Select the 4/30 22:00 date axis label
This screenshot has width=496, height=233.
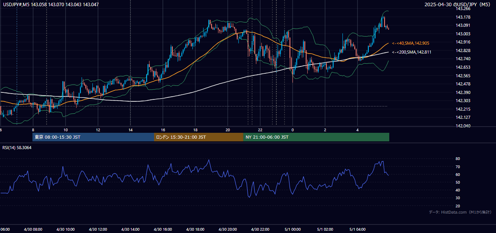[x=260, y=230]
